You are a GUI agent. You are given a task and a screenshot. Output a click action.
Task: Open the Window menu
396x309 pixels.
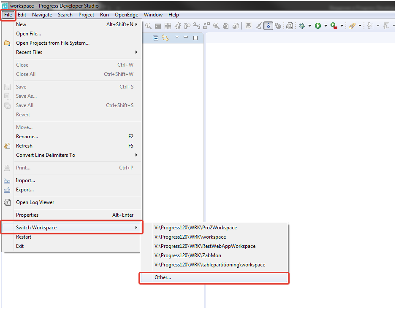pyautogui.click(x=153, y=15)
